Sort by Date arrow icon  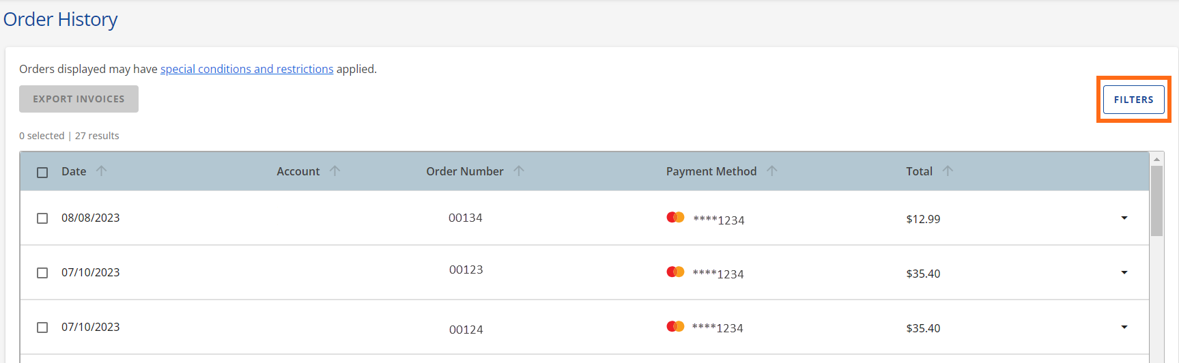[x=101, y=171]
